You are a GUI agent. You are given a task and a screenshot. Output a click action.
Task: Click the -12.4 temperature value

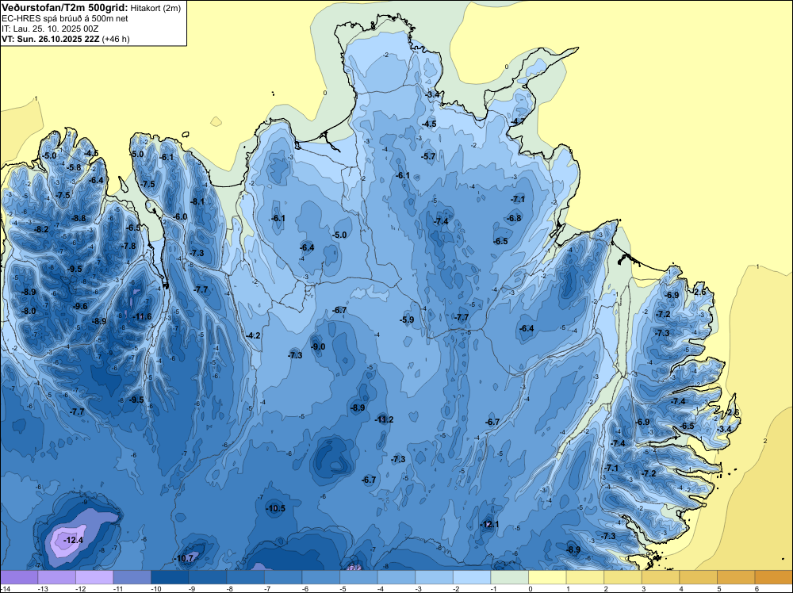[73, 541]
